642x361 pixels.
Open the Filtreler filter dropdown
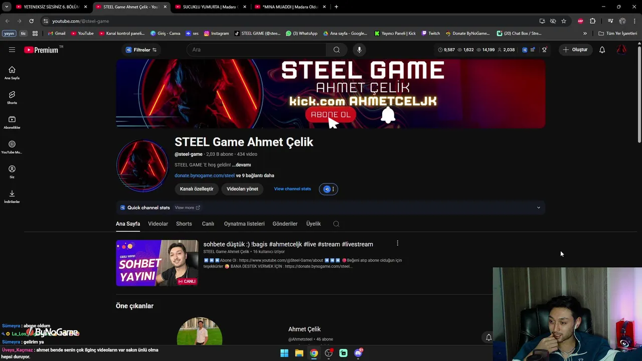[141, 50]
